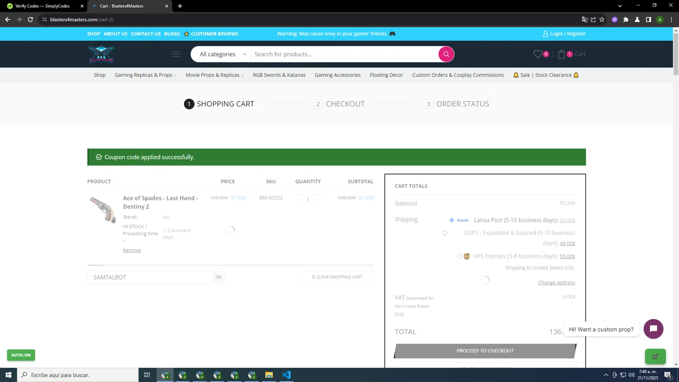Open Floating Decor menu item
679x382 pixels.
(386, 75)
